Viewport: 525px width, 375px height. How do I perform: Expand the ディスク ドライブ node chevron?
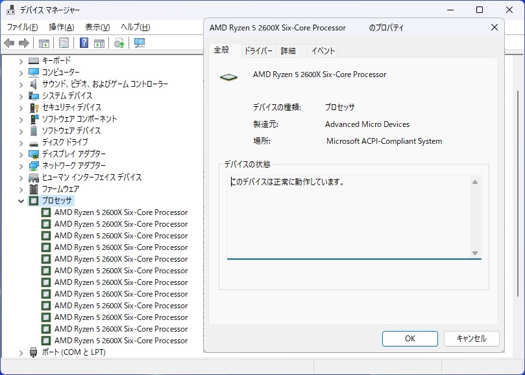21,143
